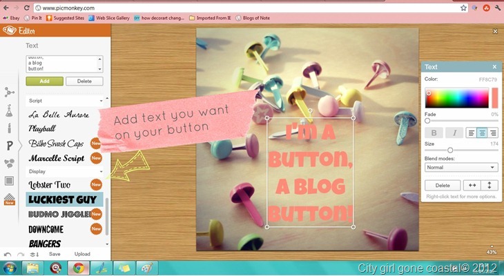Open the Touch Up lipstick icon
Viewport: 504px width, 276px height.
coord(10,128)
